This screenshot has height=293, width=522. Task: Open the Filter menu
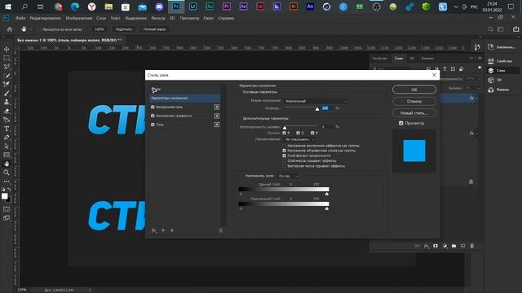(x=158, y=18)
